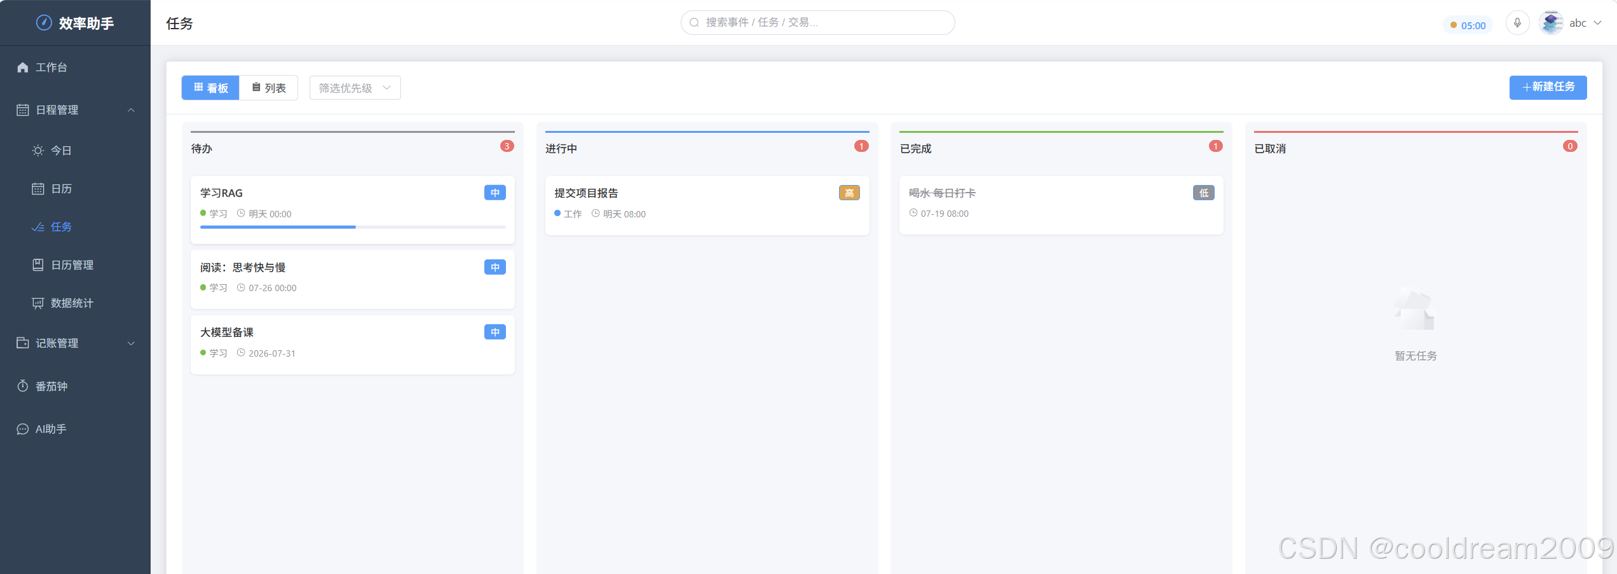Click the 任务 checklist icon
This screenshot has height=574, width=1617.
pos(38,227)
